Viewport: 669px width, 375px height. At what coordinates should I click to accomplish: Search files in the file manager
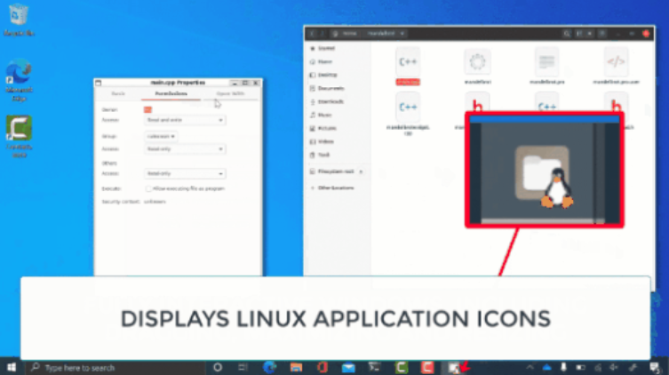pyautogui.click(x=567, y=33)
